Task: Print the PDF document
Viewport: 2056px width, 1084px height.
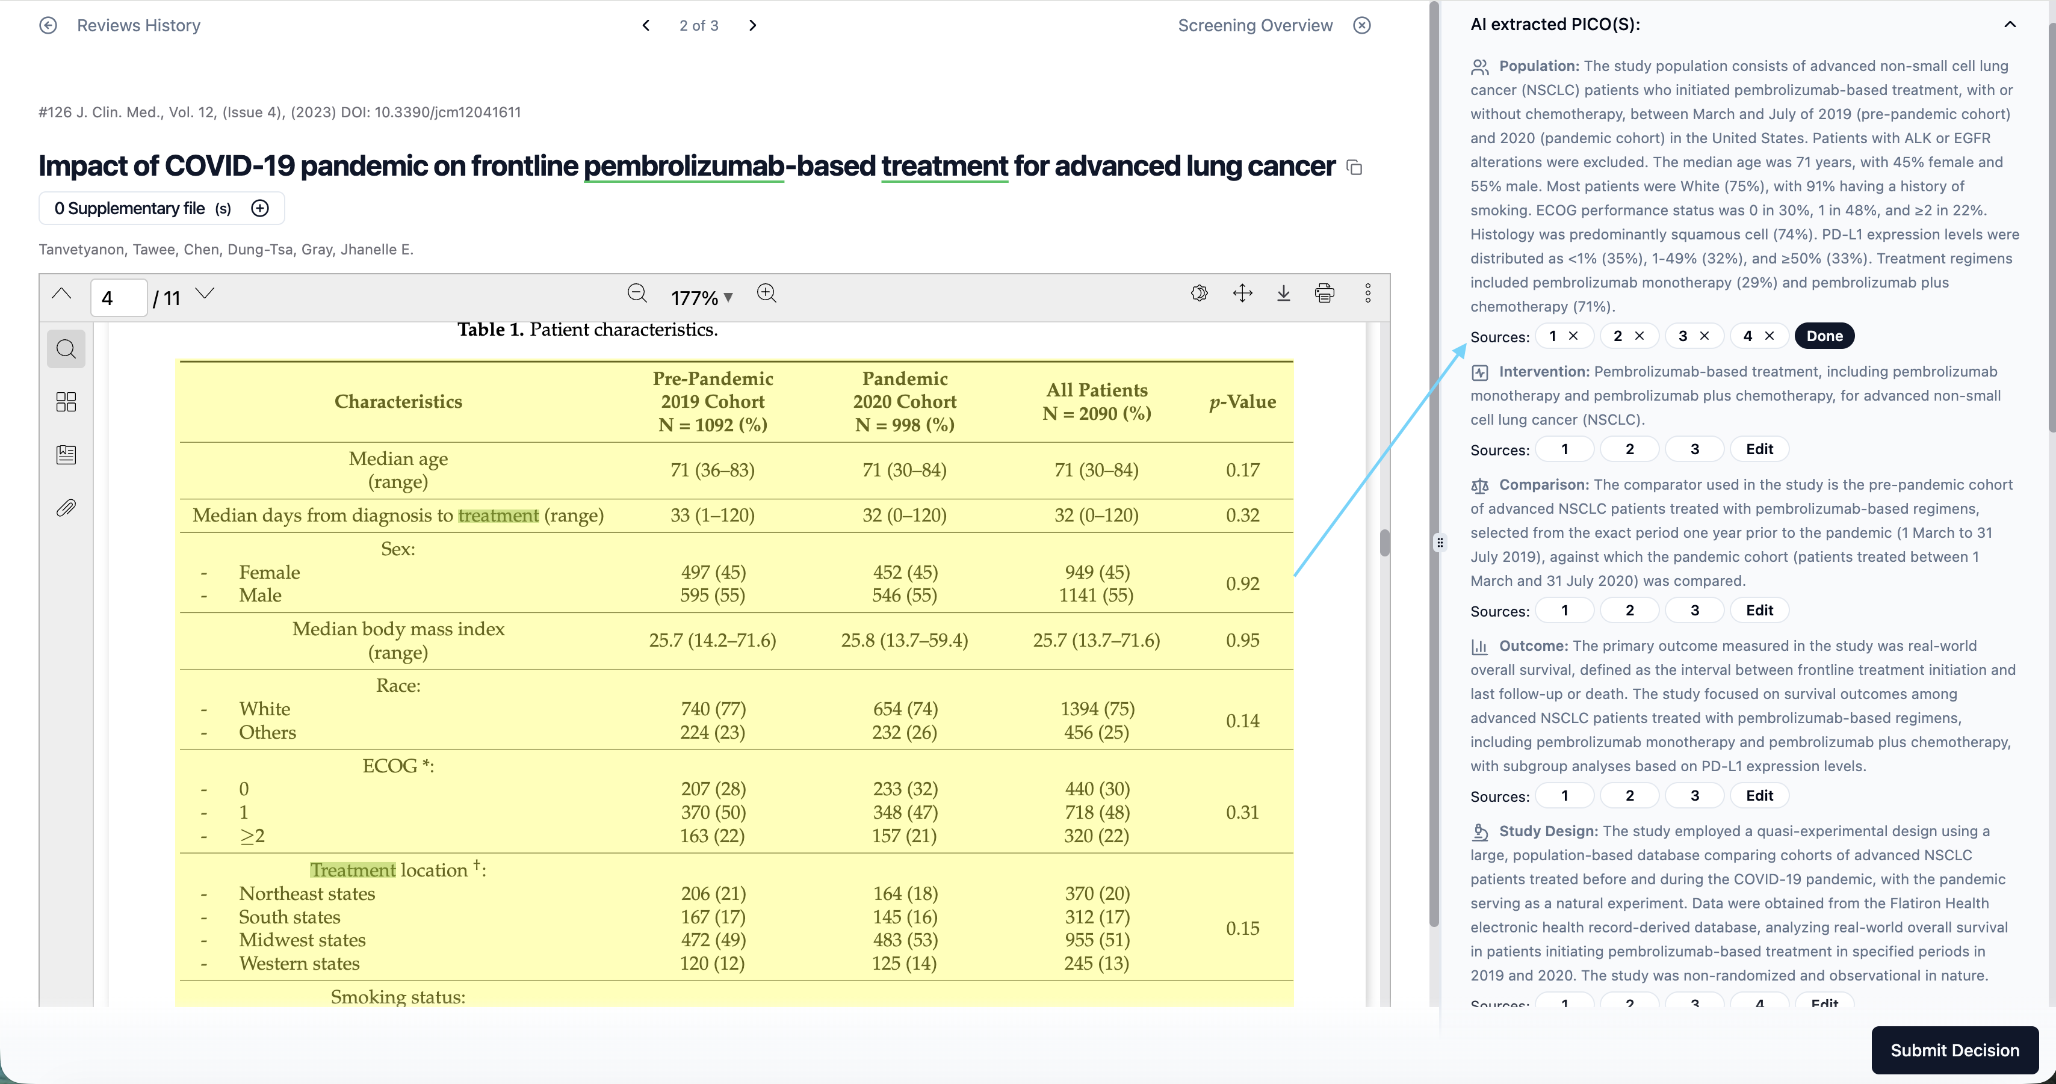Action: pos(1324,294)
